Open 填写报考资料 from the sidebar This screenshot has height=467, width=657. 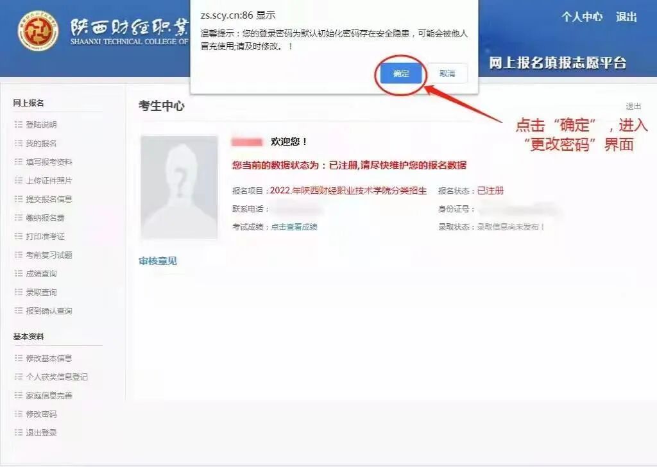(48, 162)
